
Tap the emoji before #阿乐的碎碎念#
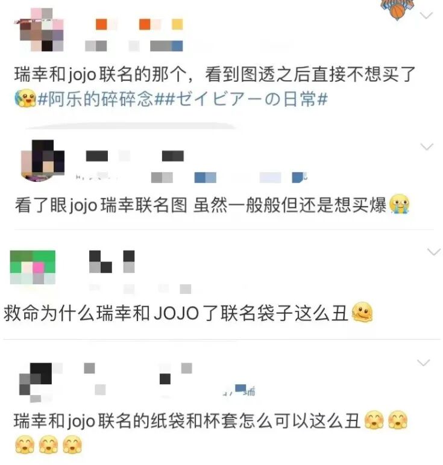point(25,98)
